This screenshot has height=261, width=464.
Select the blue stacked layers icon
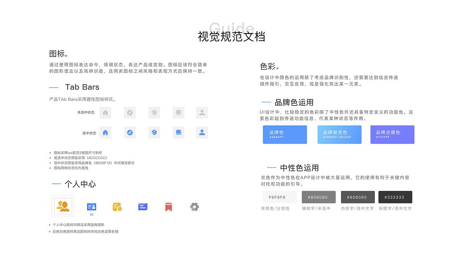pyautogui.click(x=154, y=132)
